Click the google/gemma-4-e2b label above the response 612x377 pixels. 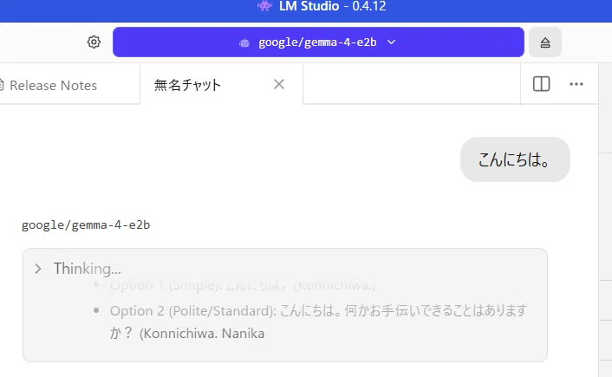click(x=86, y=225)
